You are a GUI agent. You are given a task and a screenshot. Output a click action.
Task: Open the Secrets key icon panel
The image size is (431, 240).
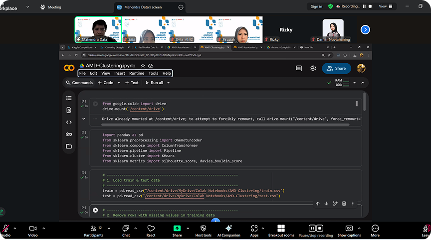click(x=69, y=134)
